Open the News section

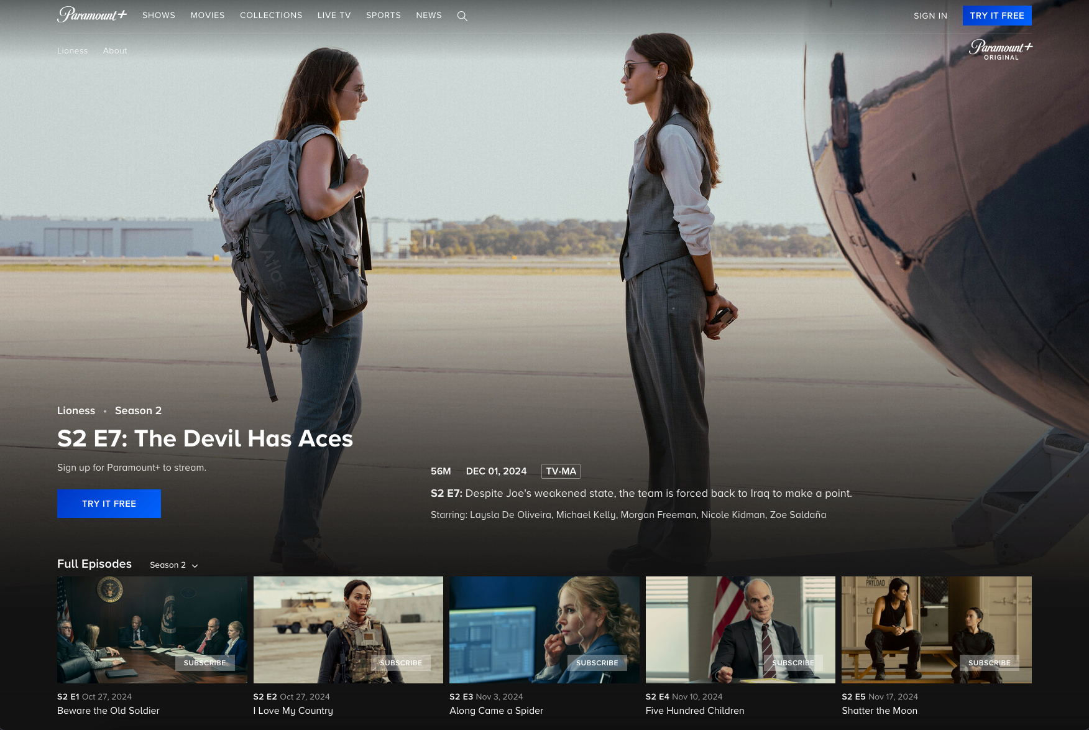(429, 16)
